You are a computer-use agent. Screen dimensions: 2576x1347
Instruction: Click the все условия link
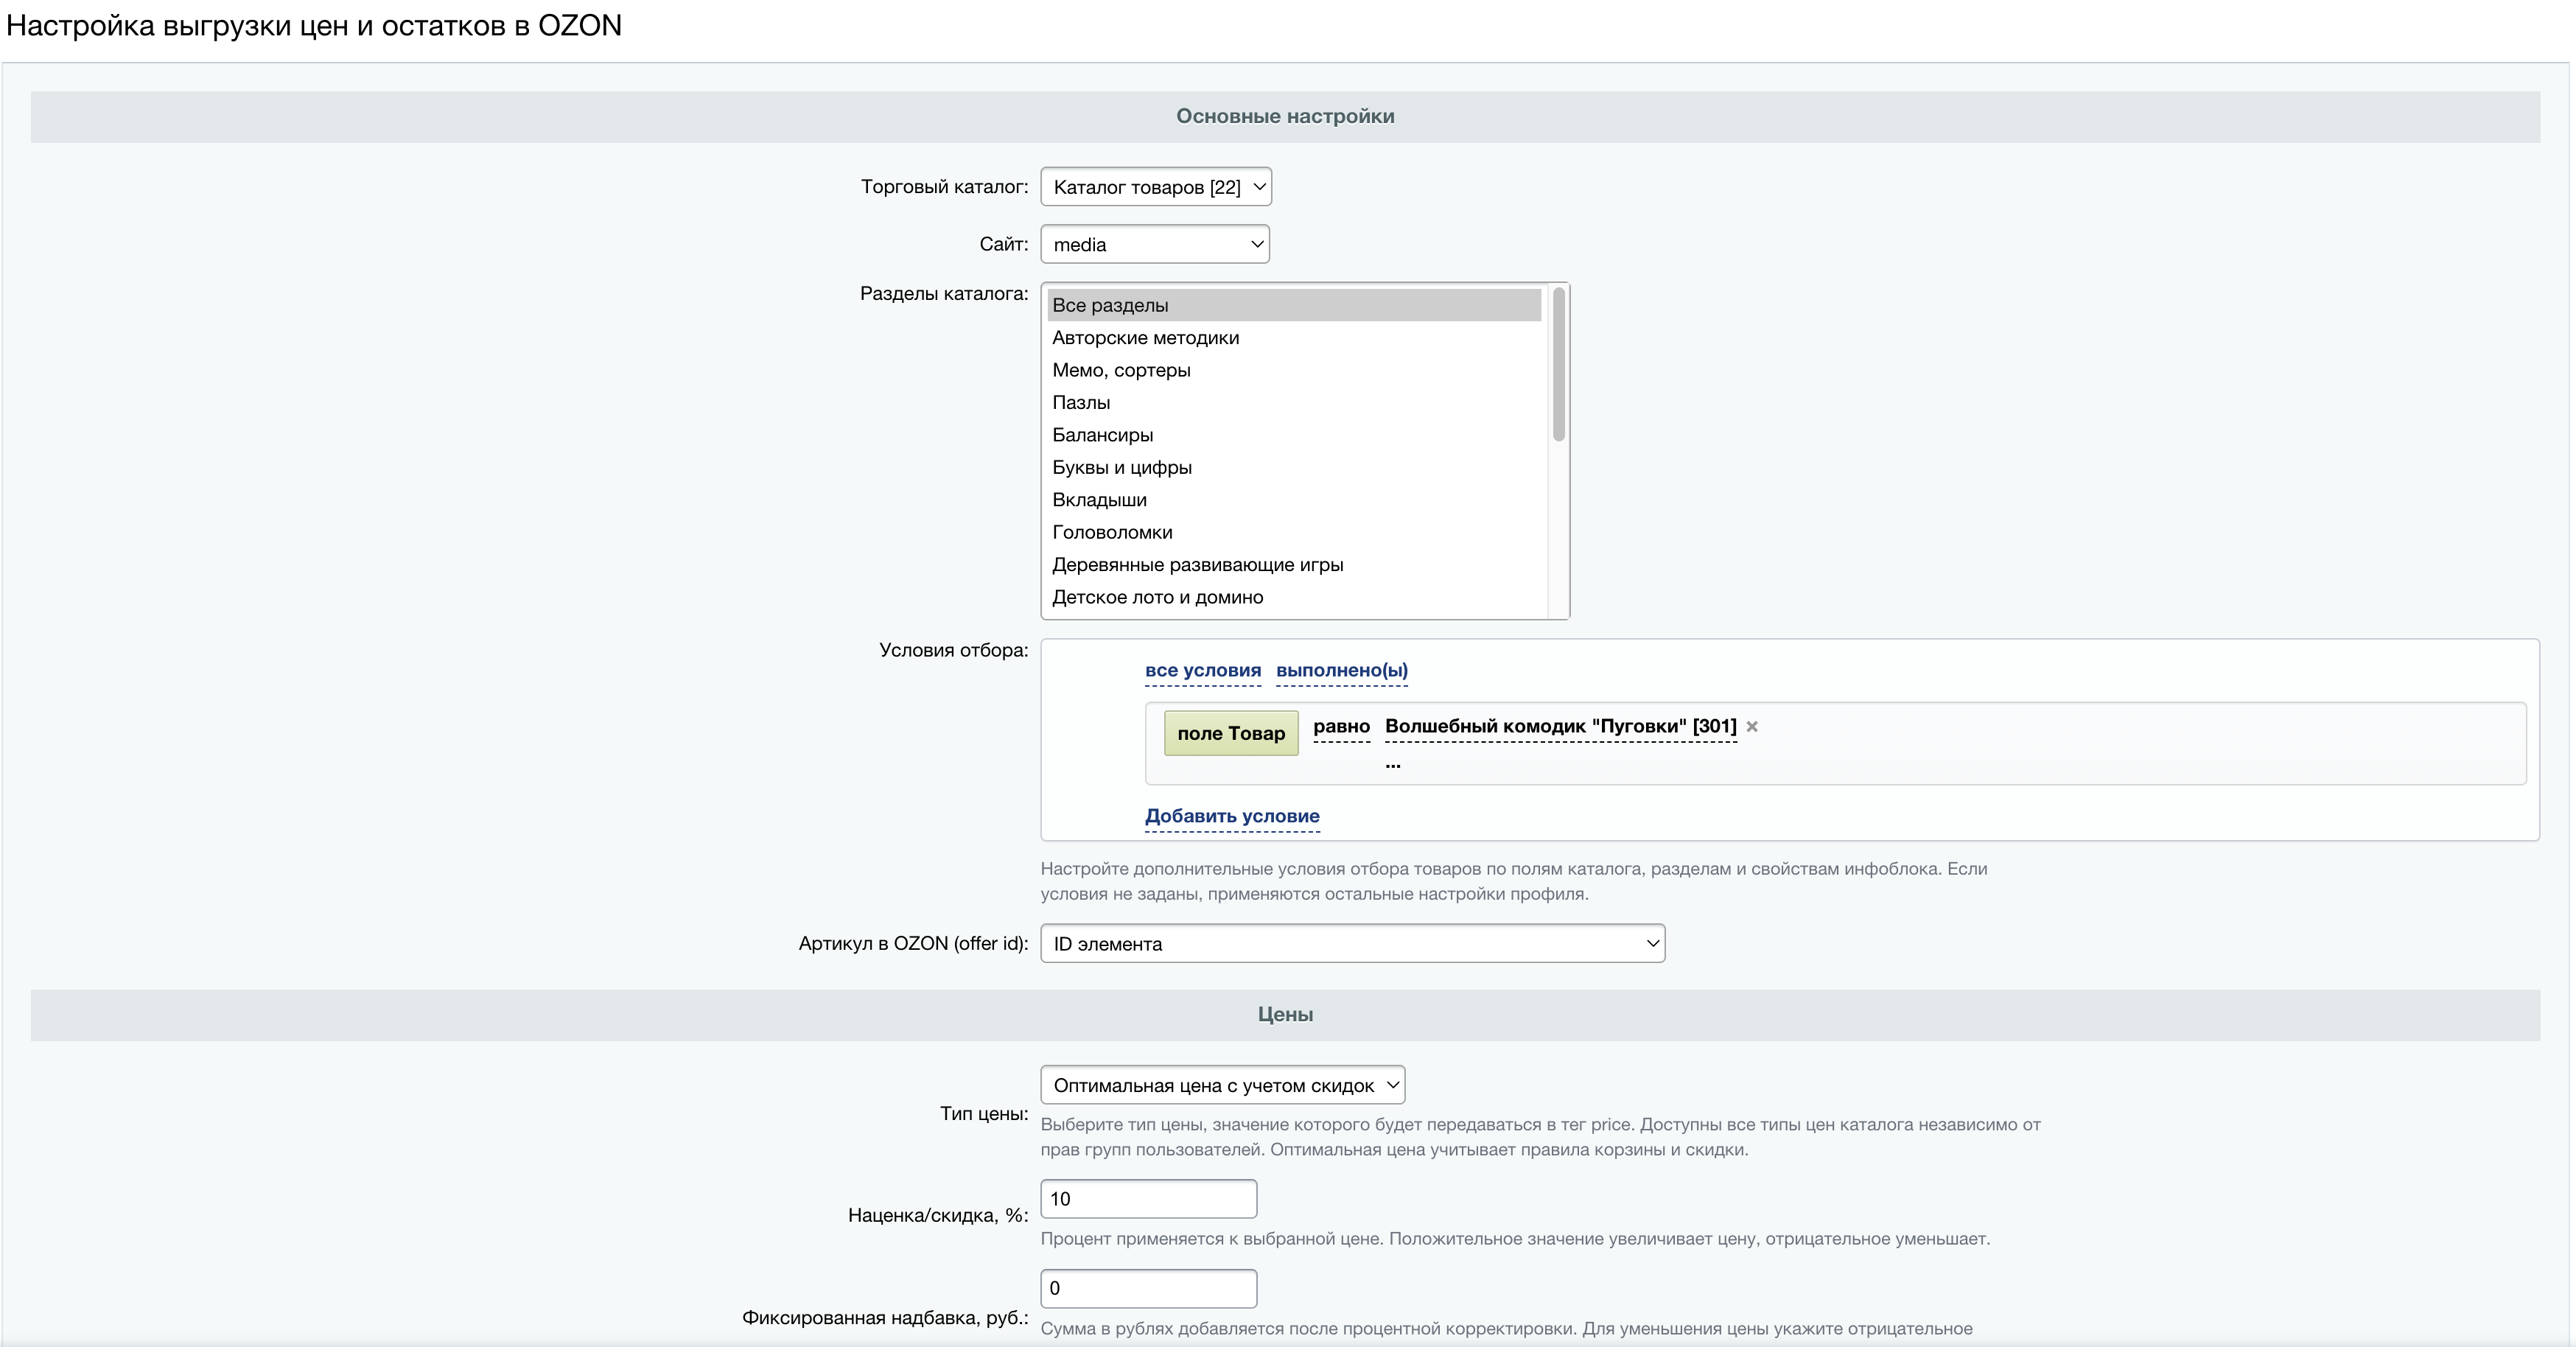(1203, 671)
